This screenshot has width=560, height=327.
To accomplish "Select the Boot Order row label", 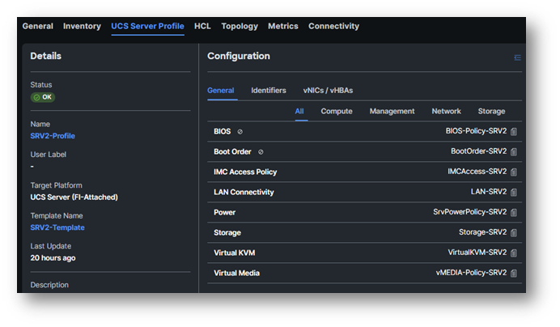I will pos(232,152).
